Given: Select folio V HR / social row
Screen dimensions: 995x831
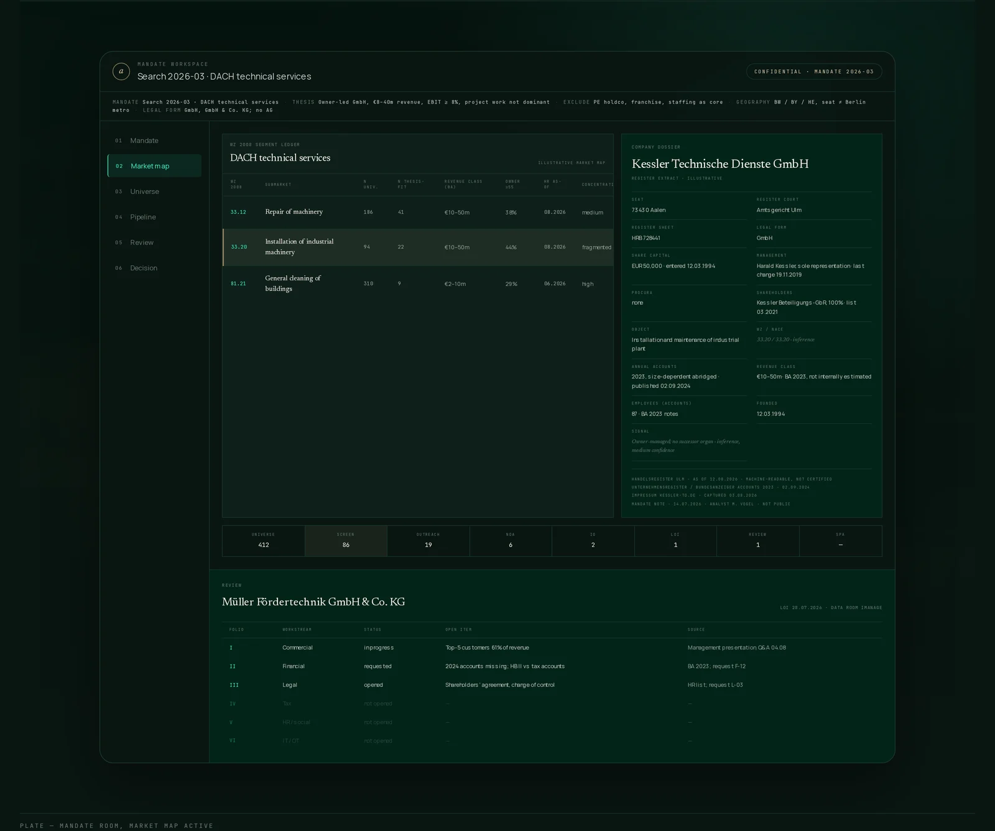Looking at the screenshot, I should [552, 722].
